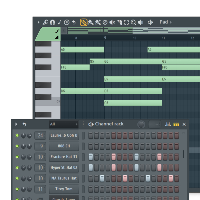Open the piano roll wrench tools menu
The image size is (200, 200).
[45, 22]
